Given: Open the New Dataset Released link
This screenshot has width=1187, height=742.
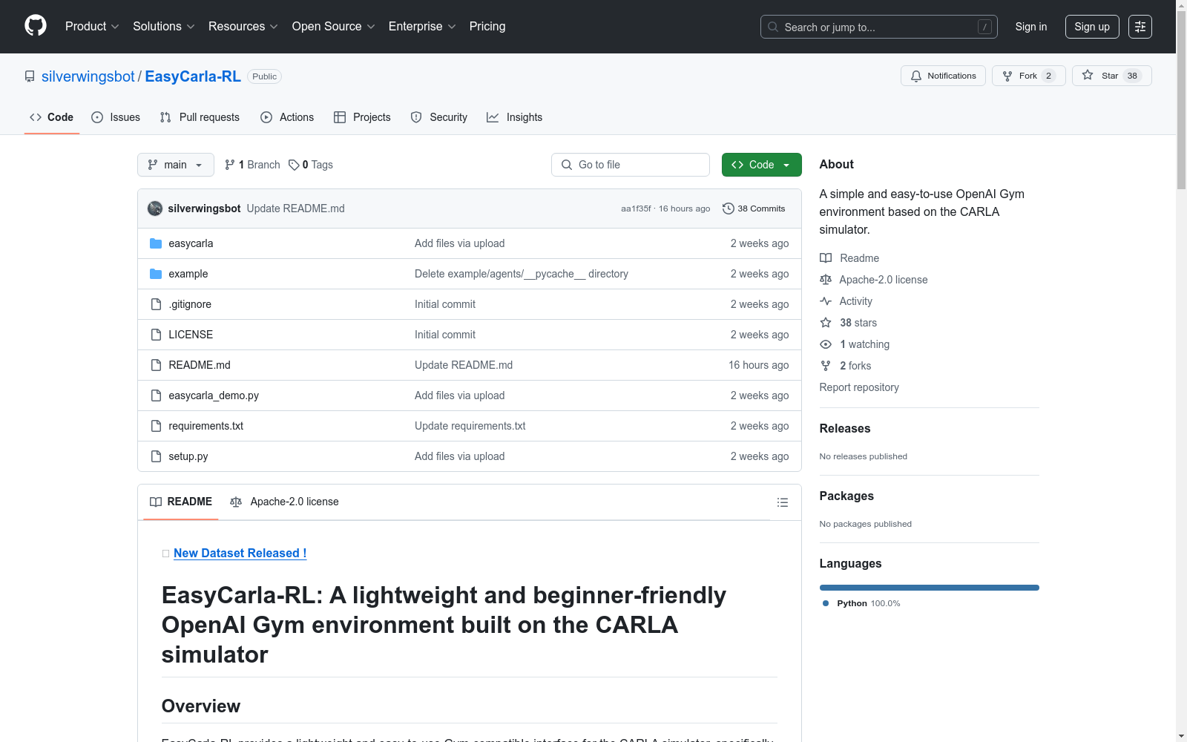Looking at the screenshot, I should (240, 553).
